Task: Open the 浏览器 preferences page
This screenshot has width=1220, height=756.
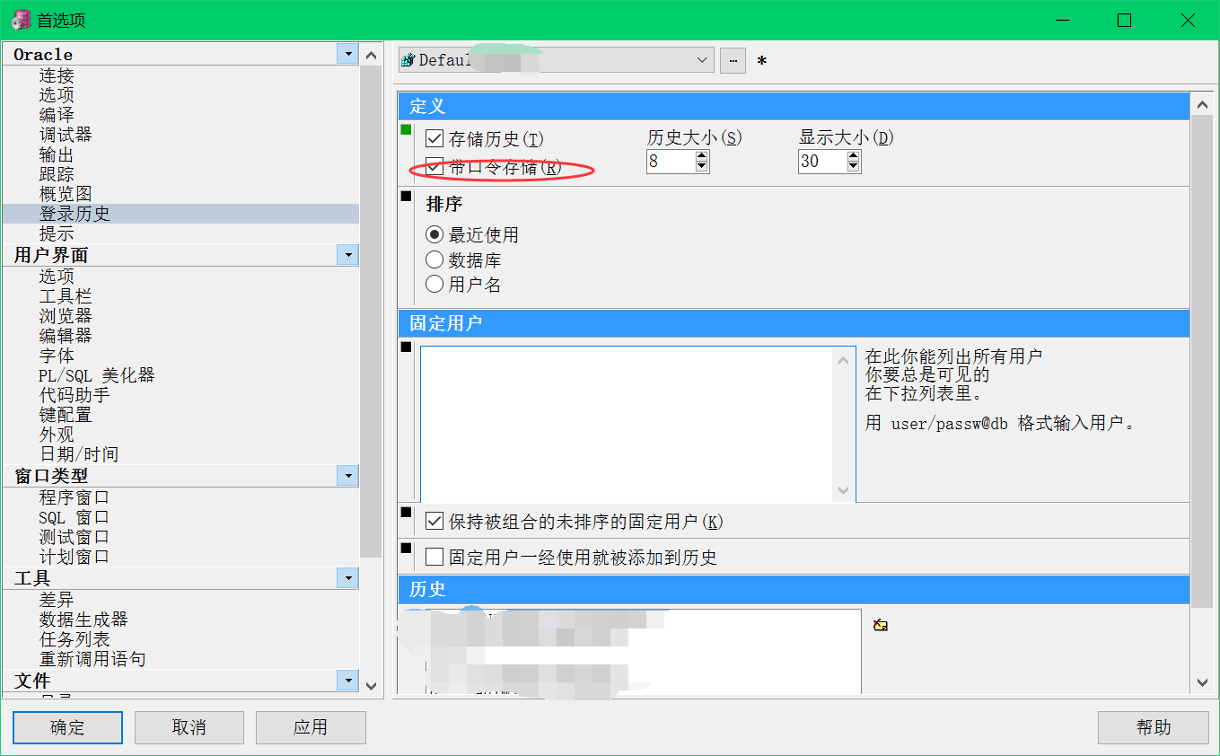Action: 66,316
